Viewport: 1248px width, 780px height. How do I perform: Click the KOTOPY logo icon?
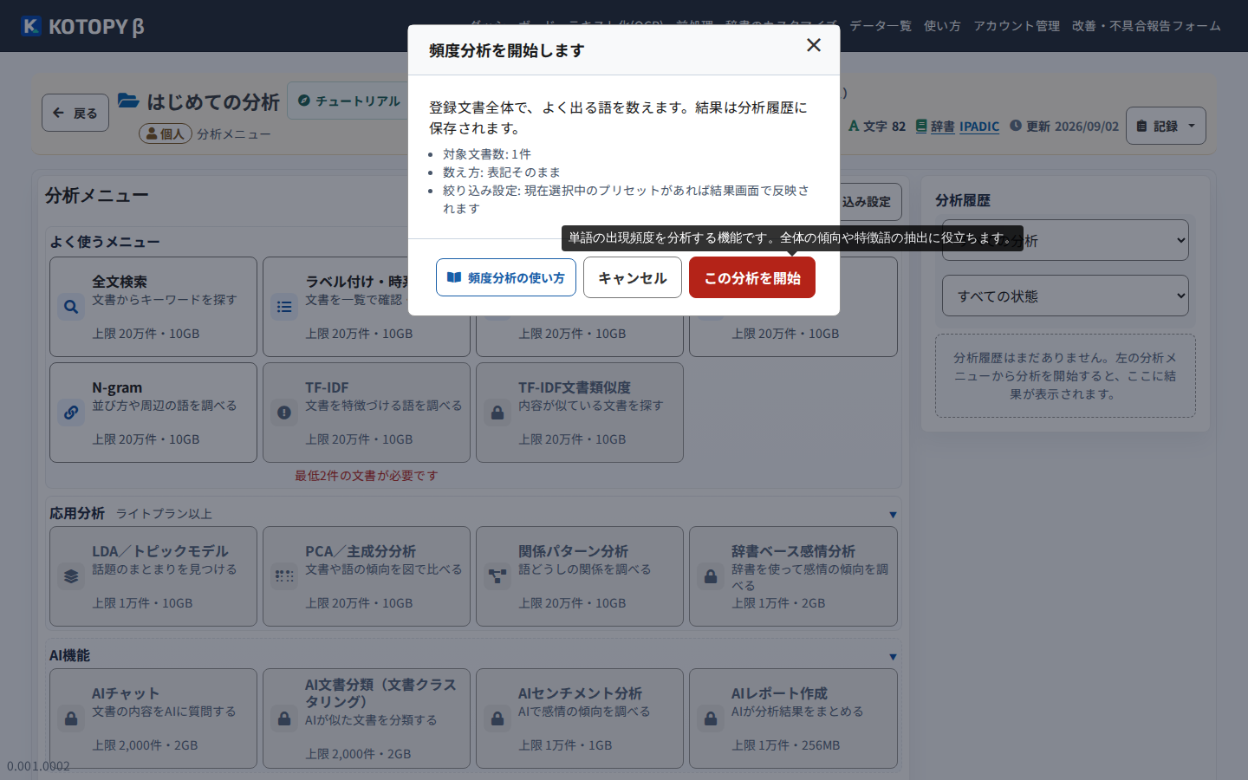point(31,26)
